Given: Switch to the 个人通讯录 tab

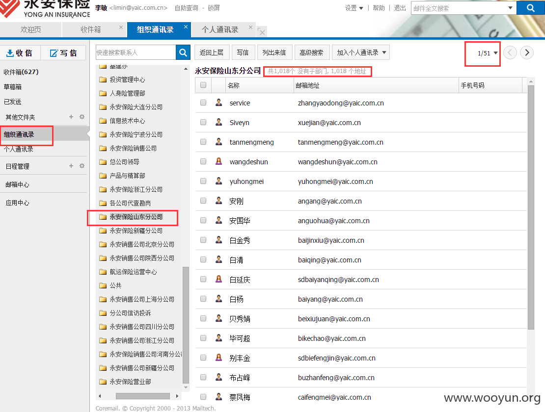Looking at the screenshot, I should point(220,29).
